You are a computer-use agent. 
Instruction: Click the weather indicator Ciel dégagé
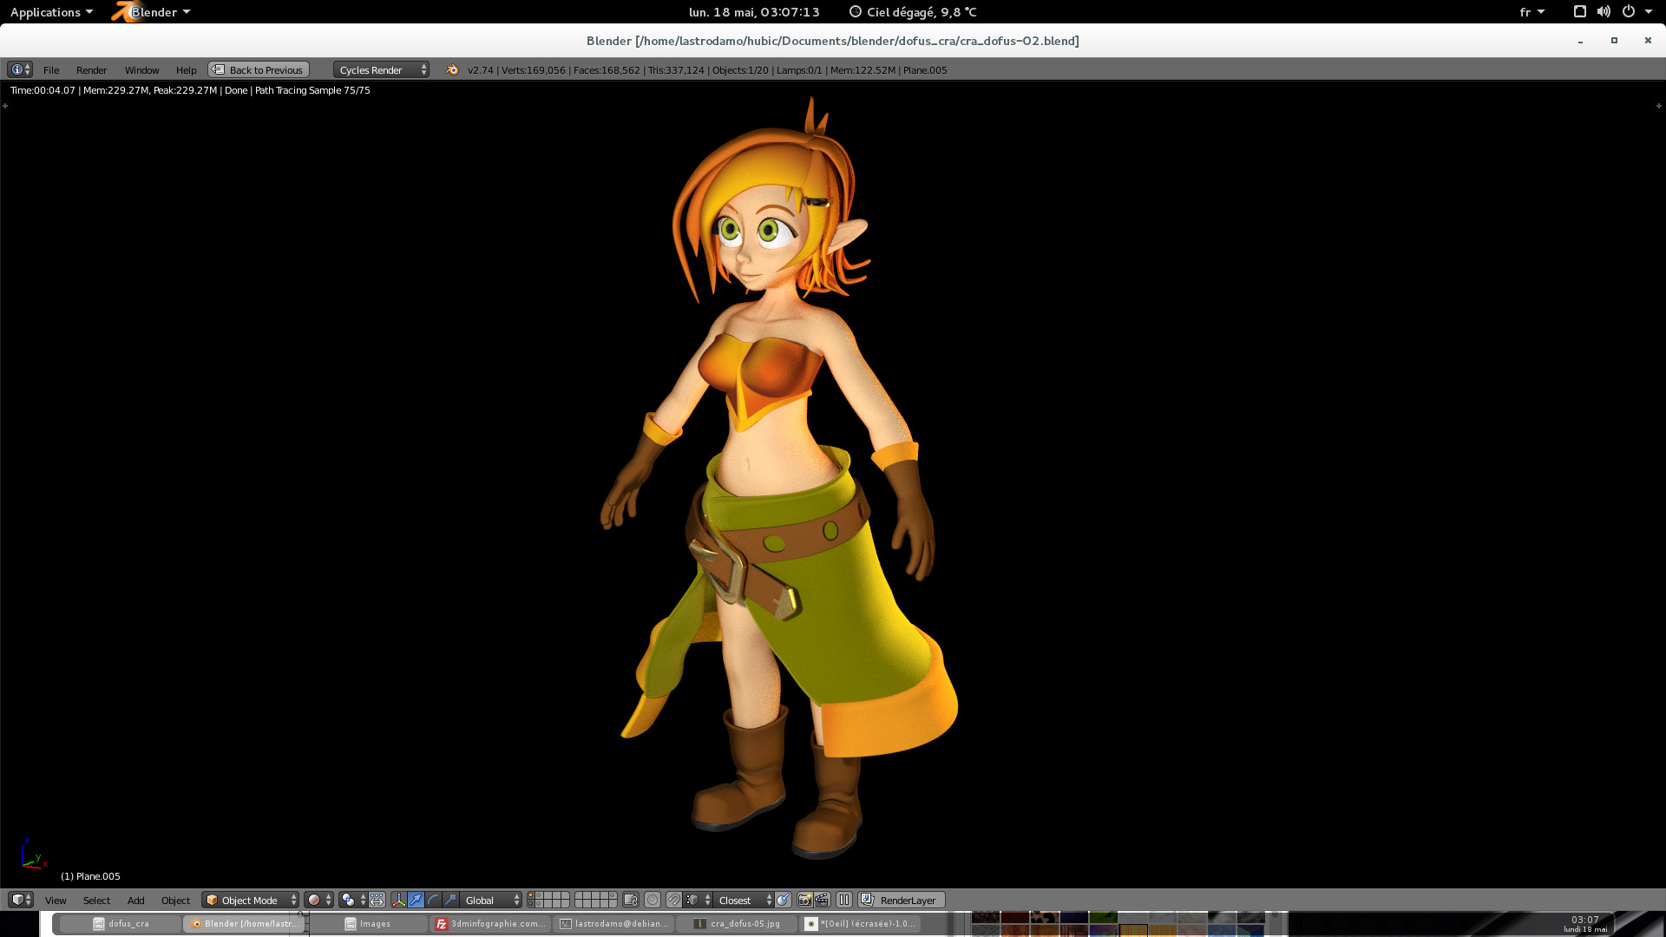[x=913, y=12]
